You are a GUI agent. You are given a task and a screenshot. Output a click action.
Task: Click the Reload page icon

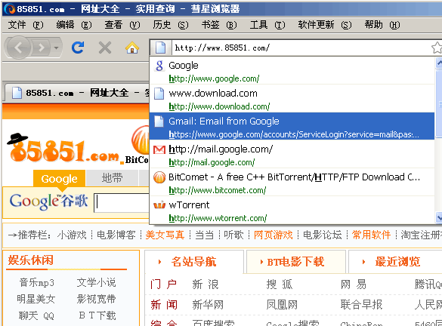tap(78, 48)
